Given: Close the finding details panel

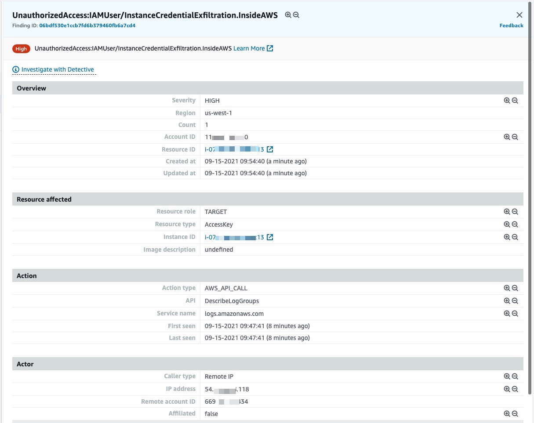Looking at the screenshot, I should click(x=519, y=15).
